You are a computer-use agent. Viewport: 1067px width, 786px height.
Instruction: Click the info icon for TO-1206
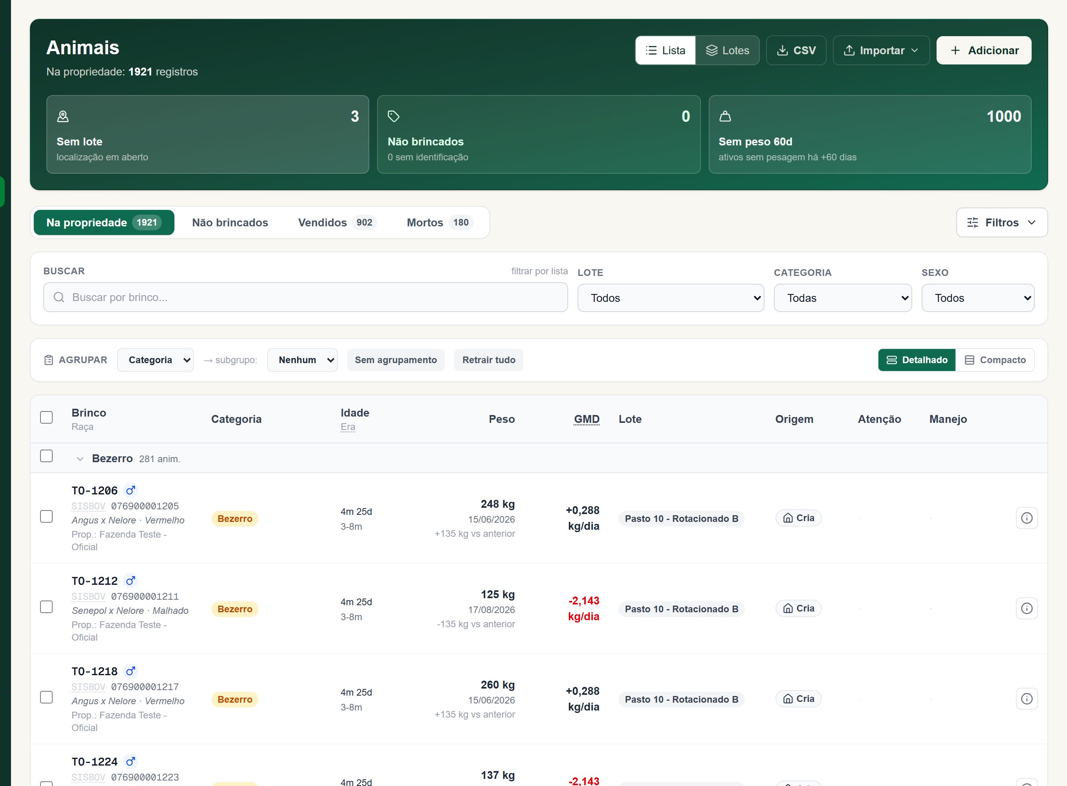pos(1027,518)
